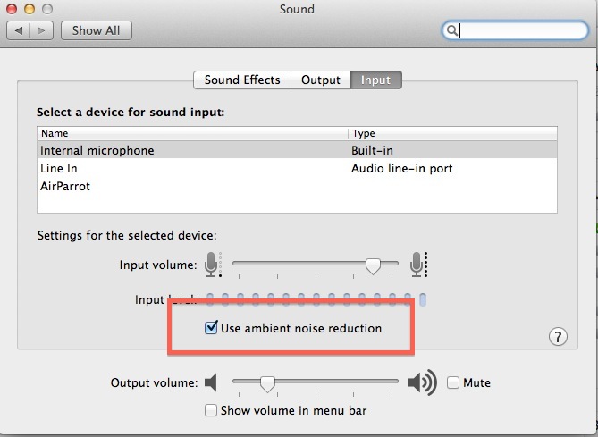Click the Input volume slider knob
Viewport: 598px width, 437px height.
coord(373,265)
